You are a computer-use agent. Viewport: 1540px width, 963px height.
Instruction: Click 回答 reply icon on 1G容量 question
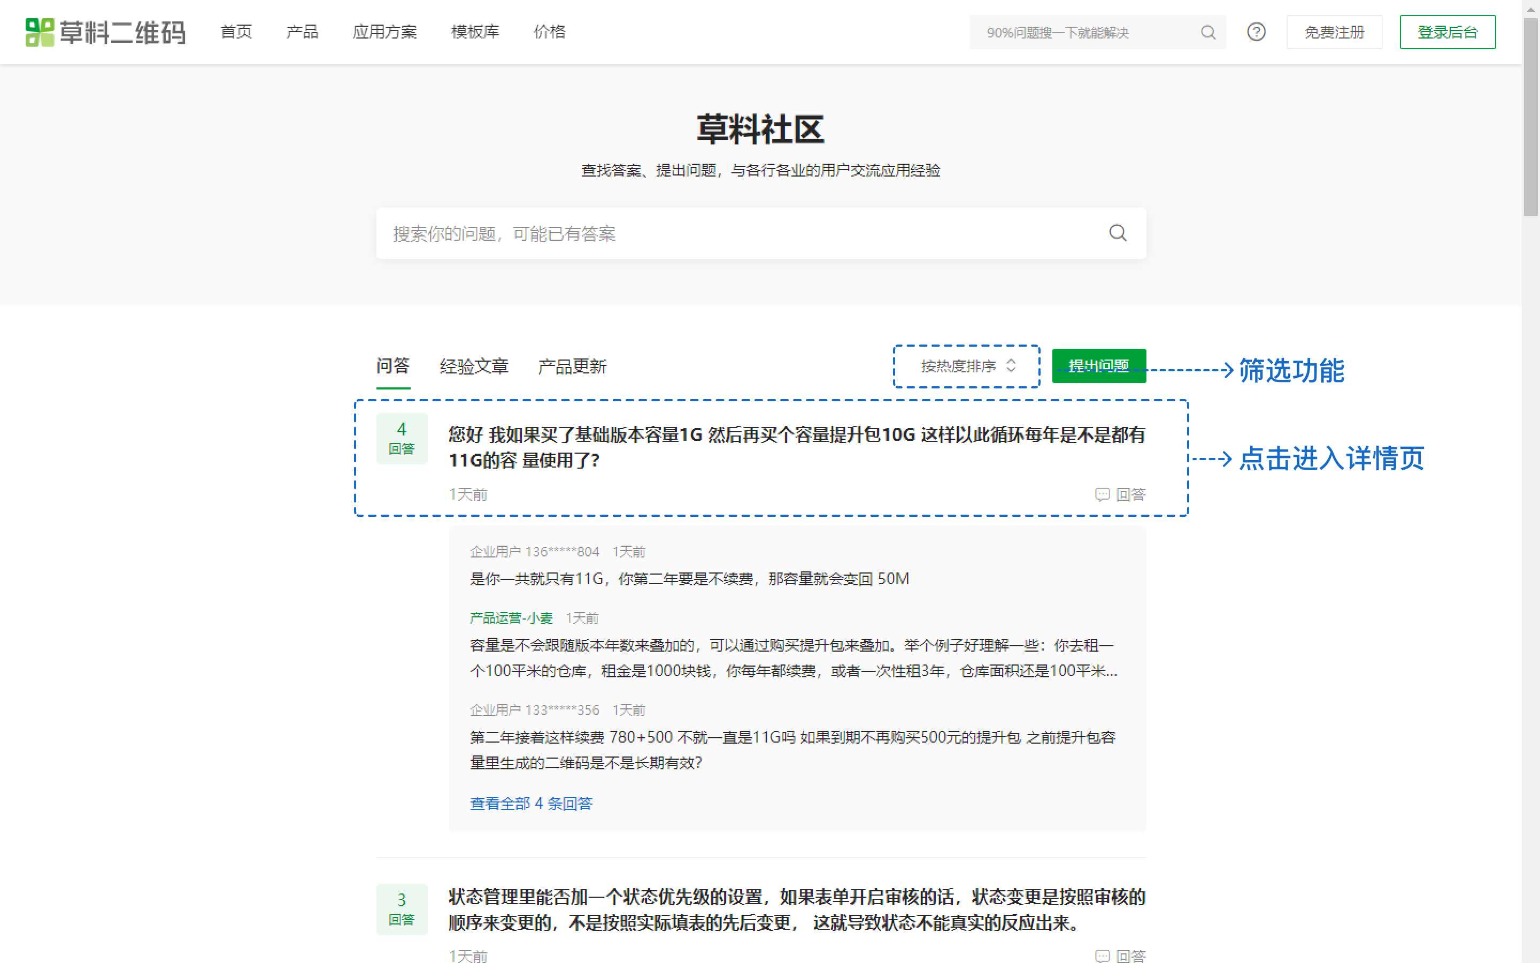[1120, 494]
